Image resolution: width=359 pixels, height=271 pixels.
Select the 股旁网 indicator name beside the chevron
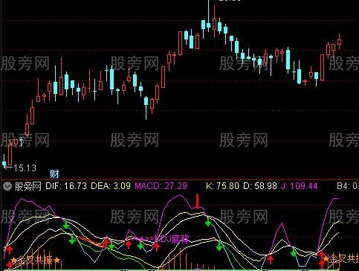coord(28,186)
